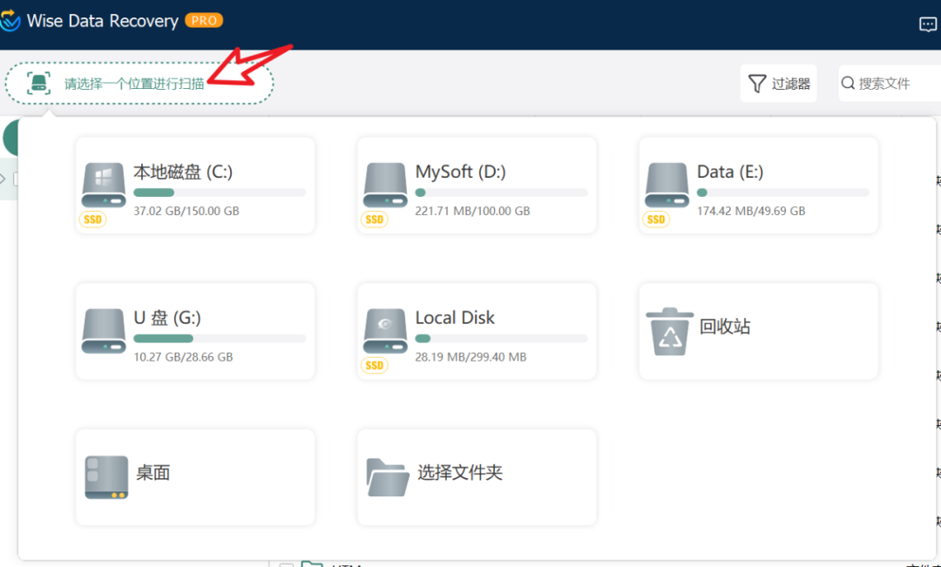This screenshot has height=567, width=941.
Task: Select the recycle bin icon
Action: 670,331
